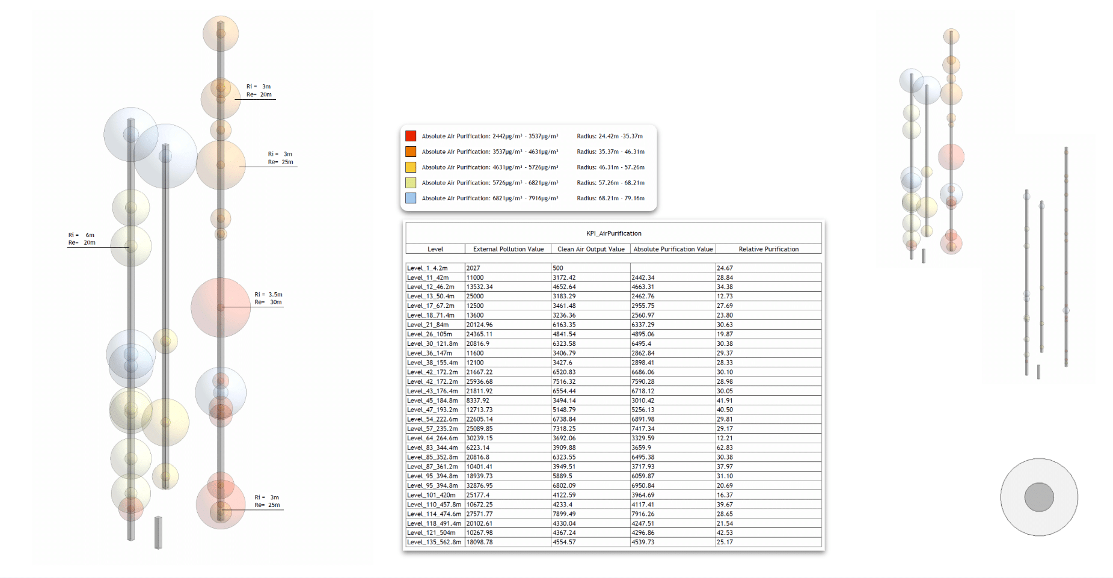Click the bright yellow legend swatch
The width and height of the screenshot is (1113, 578).
pyautogui.click(x=411, y=167)
